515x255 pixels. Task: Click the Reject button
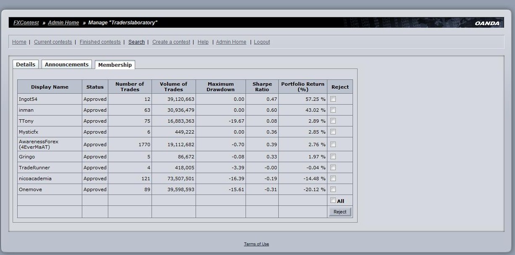tap(340, 212)
